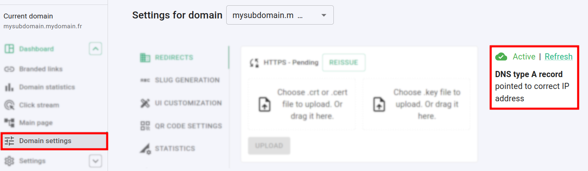Open the Redirects tab
The width and height of the screenshot is (588, 171).
pos(174,58)
